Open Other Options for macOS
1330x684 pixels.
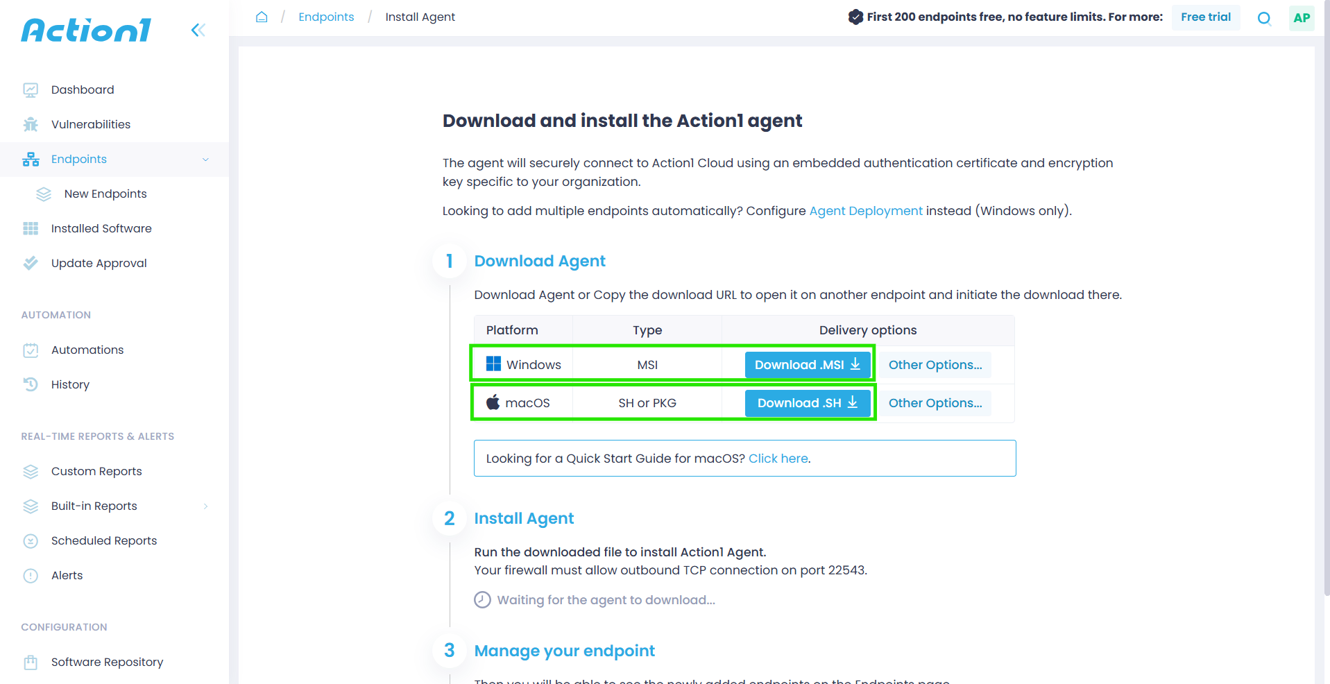[935, 403]
